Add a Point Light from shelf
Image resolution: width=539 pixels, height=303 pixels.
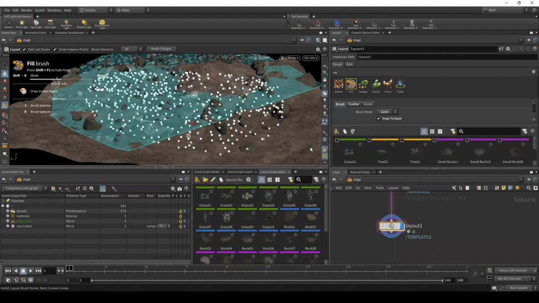22,23
